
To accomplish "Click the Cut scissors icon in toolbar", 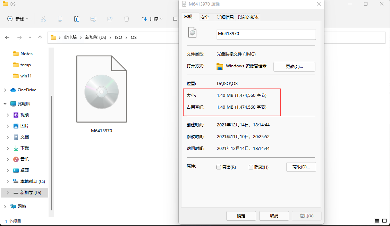I will pos(43,19).
